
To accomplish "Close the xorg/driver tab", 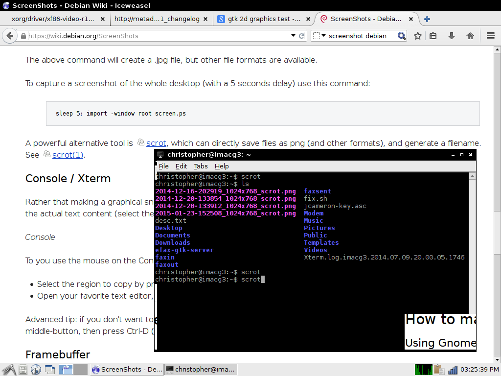I will coord(103,19).
